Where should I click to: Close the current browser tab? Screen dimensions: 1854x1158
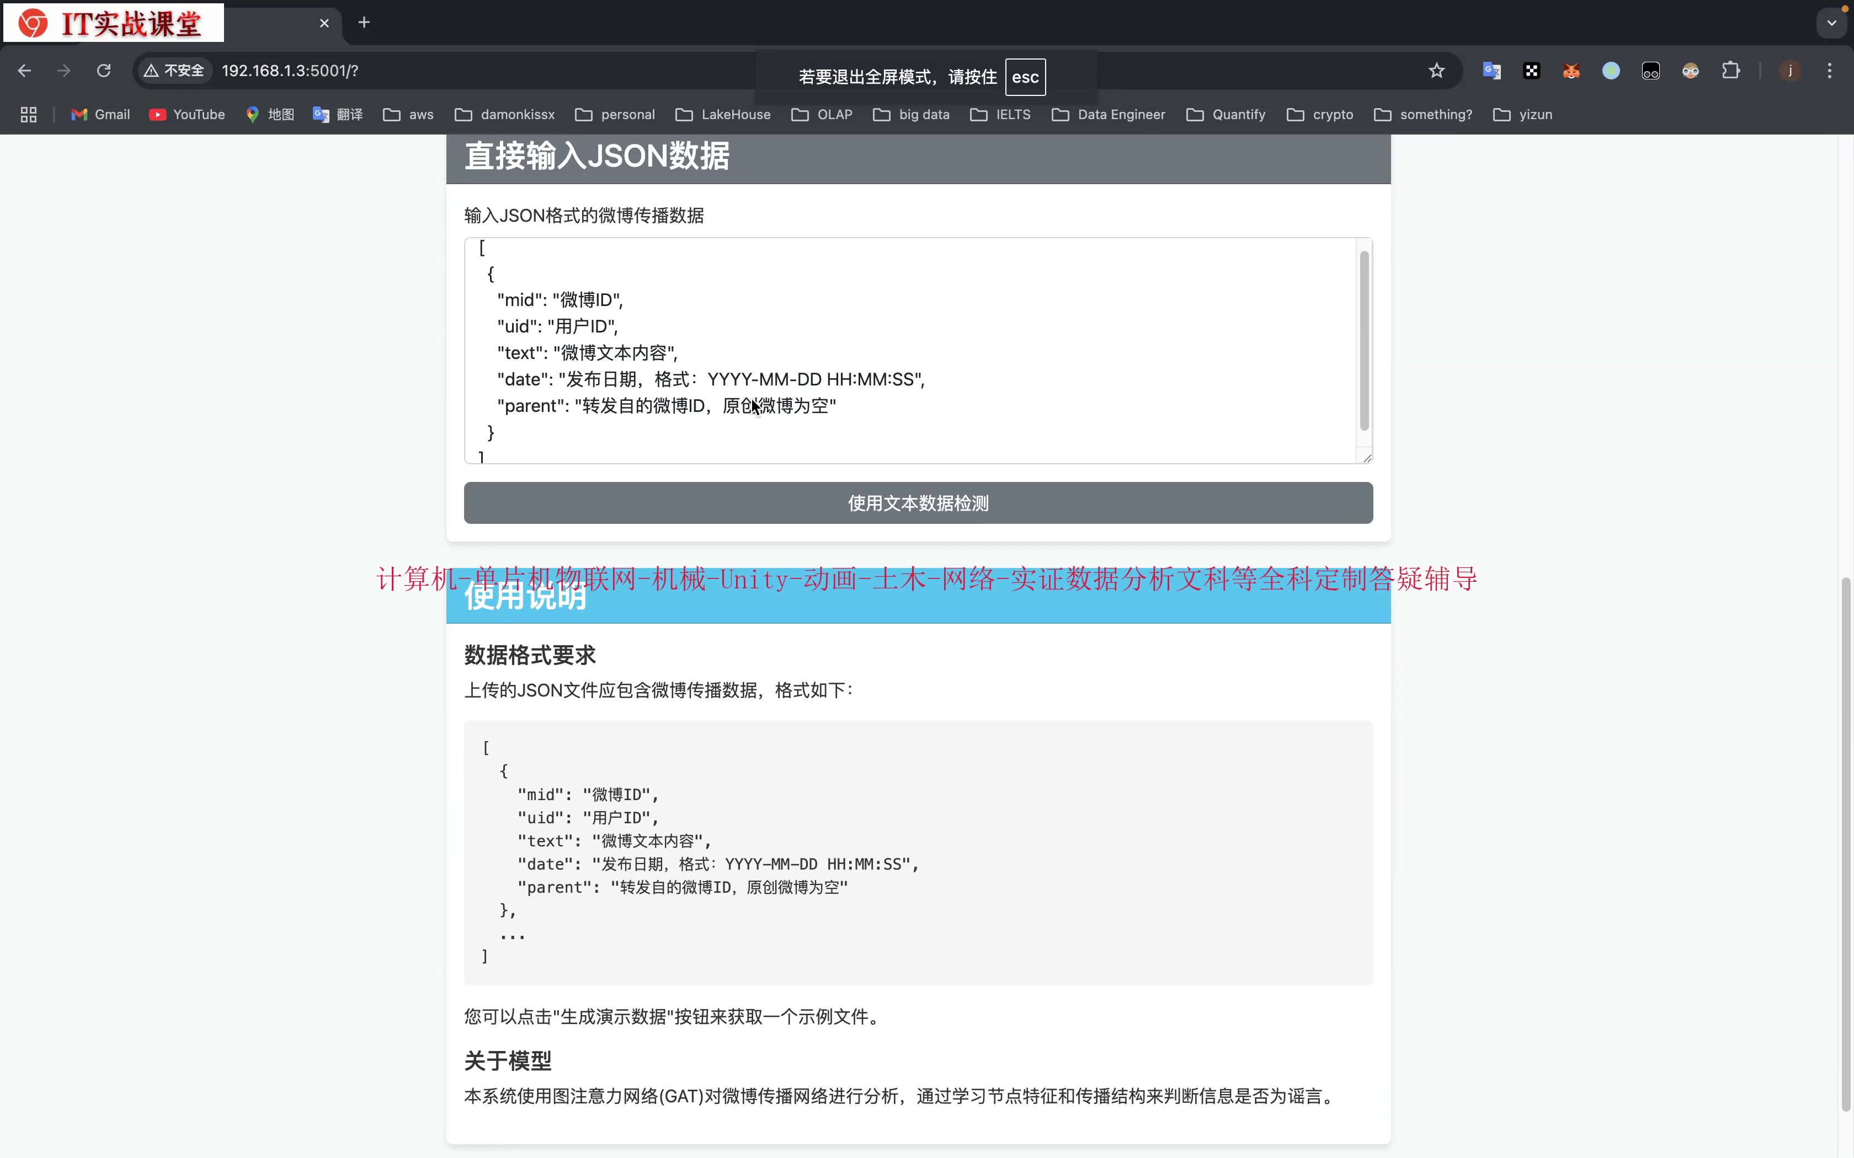[x=324, y=23]
